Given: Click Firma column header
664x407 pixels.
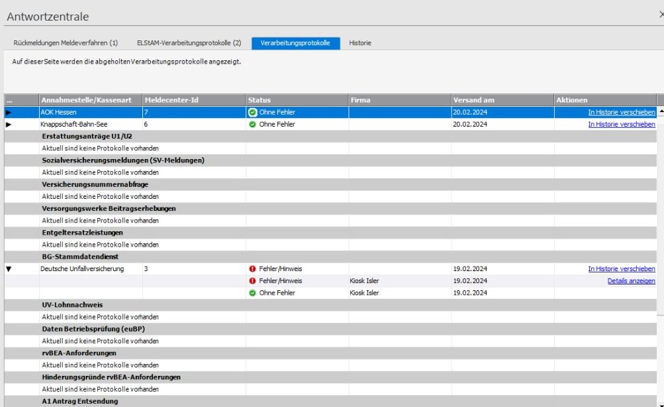Looking at the screenshot, I should pyautogui.click(x=400, y=100).
